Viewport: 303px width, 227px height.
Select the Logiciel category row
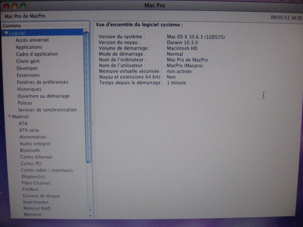[x=42, y=33]
